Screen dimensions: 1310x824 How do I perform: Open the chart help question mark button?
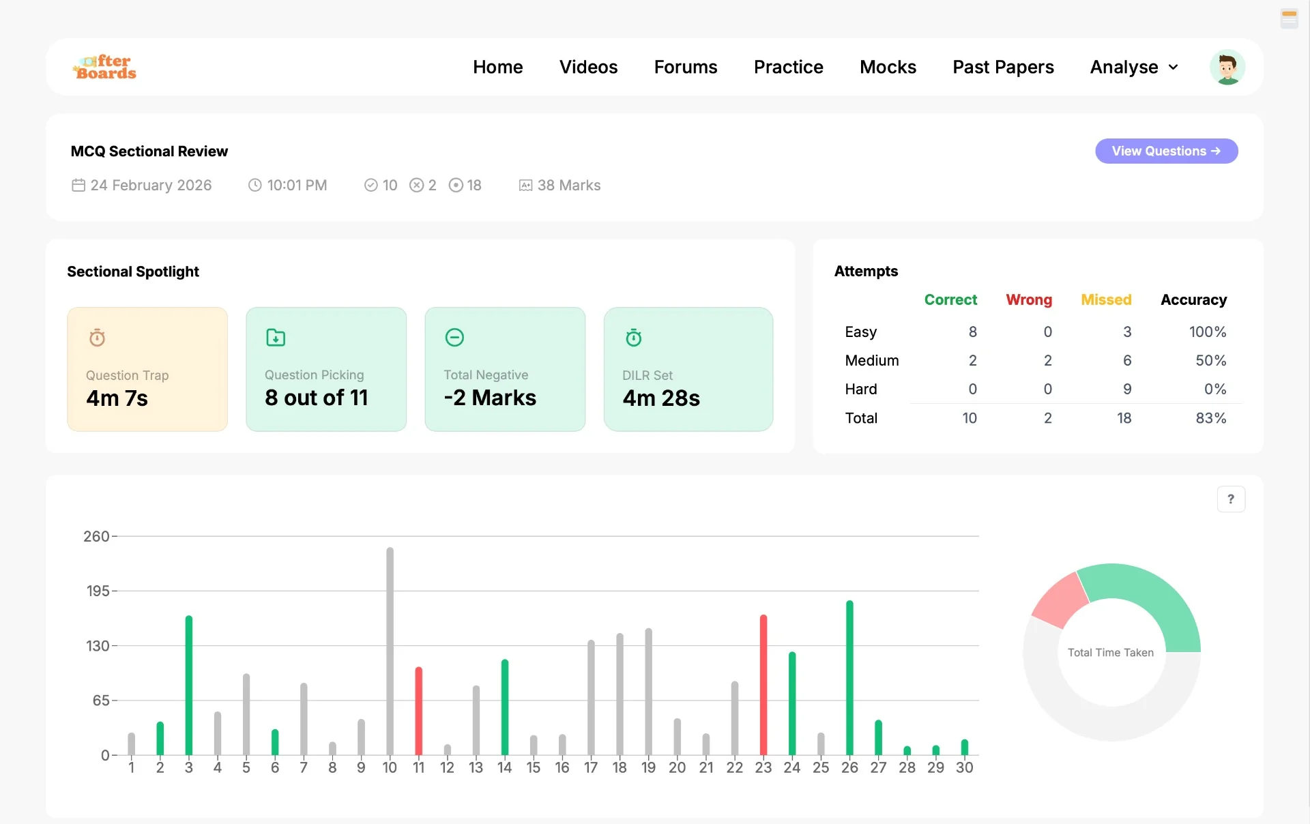pyautogui.click(x=1231, y=499)
